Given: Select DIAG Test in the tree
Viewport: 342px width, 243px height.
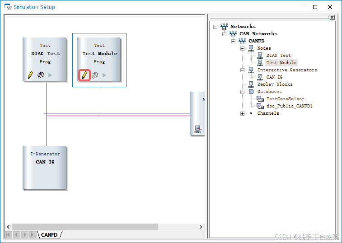Looking at the screenshot, I should coord(279,56).
